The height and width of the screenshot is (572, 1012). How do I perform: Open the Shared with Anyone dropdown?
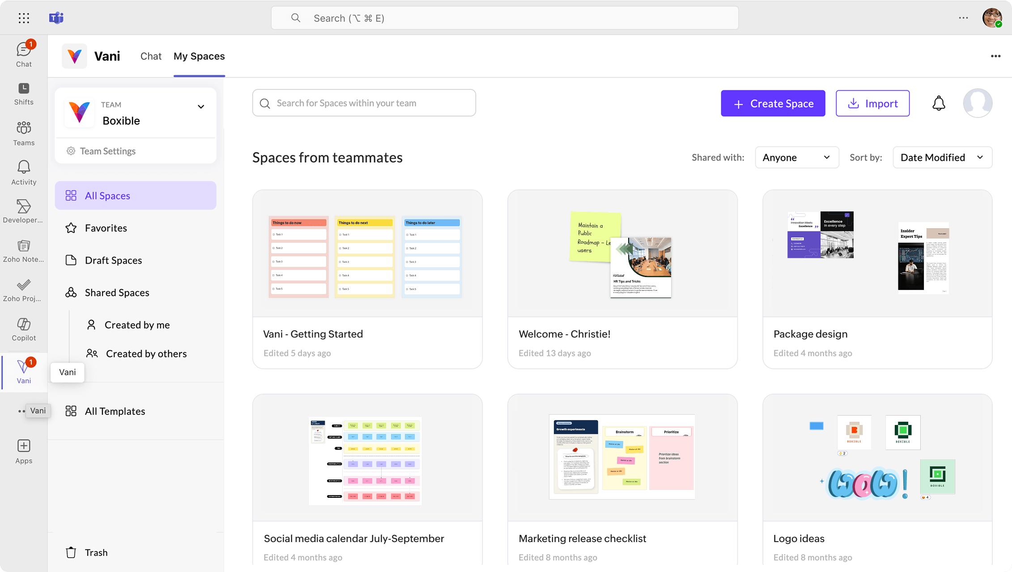tap(796, 157)
